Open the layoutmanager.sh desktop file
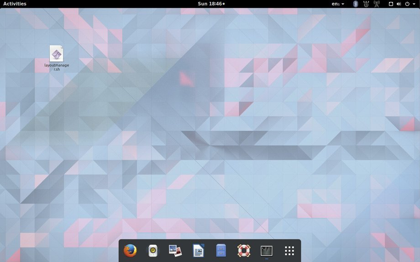420x262 pixels. (x=56, y=54)
